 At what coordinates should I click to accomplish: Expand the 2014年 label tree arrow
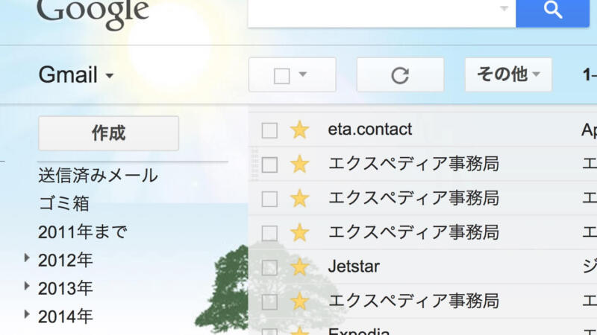pos(27,314)
